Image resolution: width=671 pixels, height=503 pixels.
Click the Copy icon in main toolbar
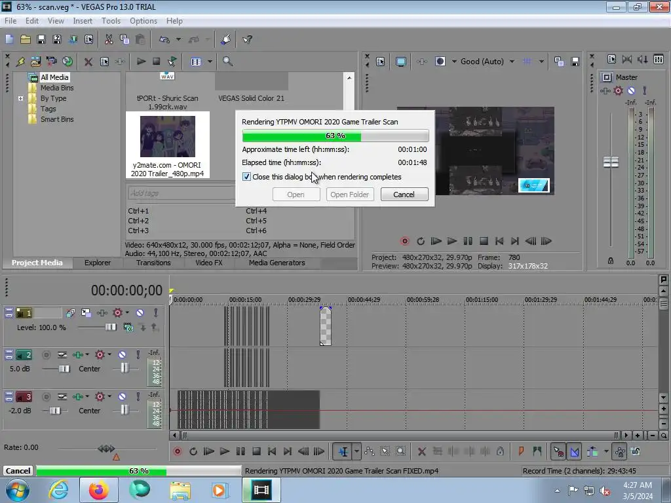(125, 39)
